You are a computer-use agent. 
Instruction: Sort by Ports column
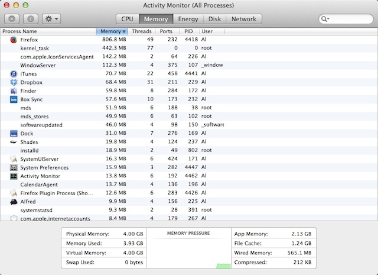166,31
